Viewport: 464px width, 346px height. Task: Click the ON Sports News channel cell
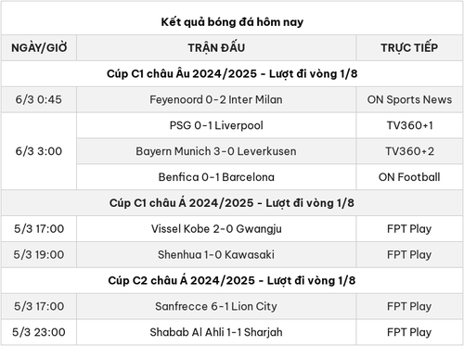(409, 99)
